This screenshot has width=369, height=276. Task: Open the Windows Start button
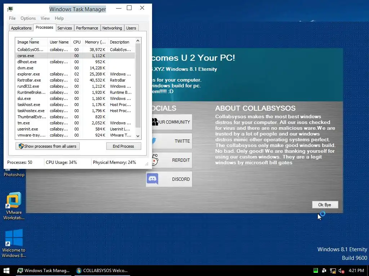pos(6,271)
